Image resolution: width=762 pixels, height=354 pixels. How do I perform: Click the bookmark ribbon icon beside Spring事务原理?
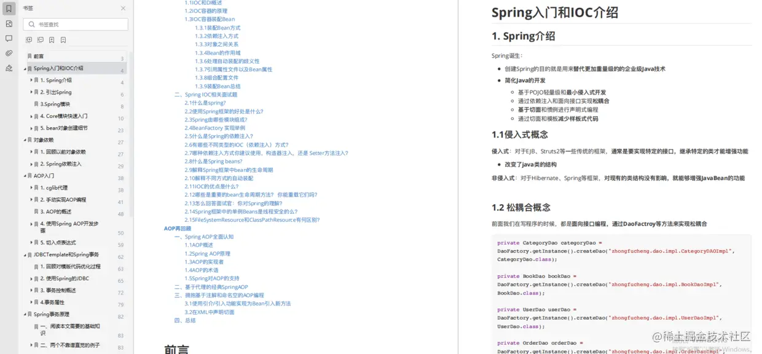pos(30,315)
